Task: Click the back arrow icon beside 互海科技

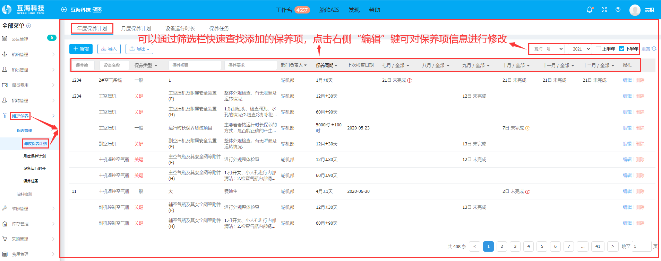Action: click(64, 10)
